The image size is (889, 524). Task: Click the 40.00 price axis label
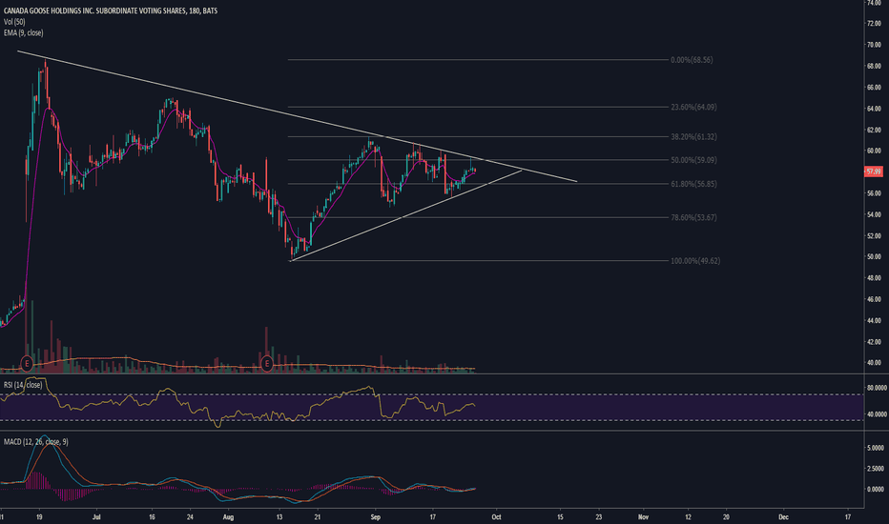tap(874, 363)
